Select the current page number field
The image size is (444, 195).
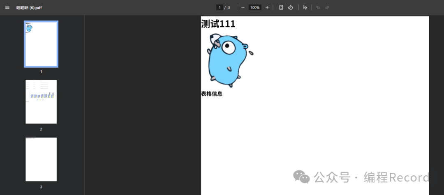point(220,7)
